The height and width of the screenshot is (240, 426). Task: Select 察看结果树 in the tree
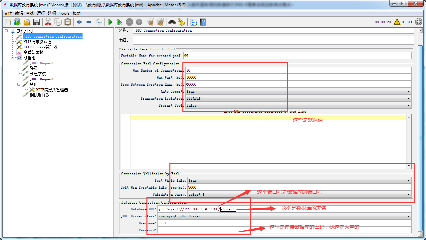click(x=33, y=52)
